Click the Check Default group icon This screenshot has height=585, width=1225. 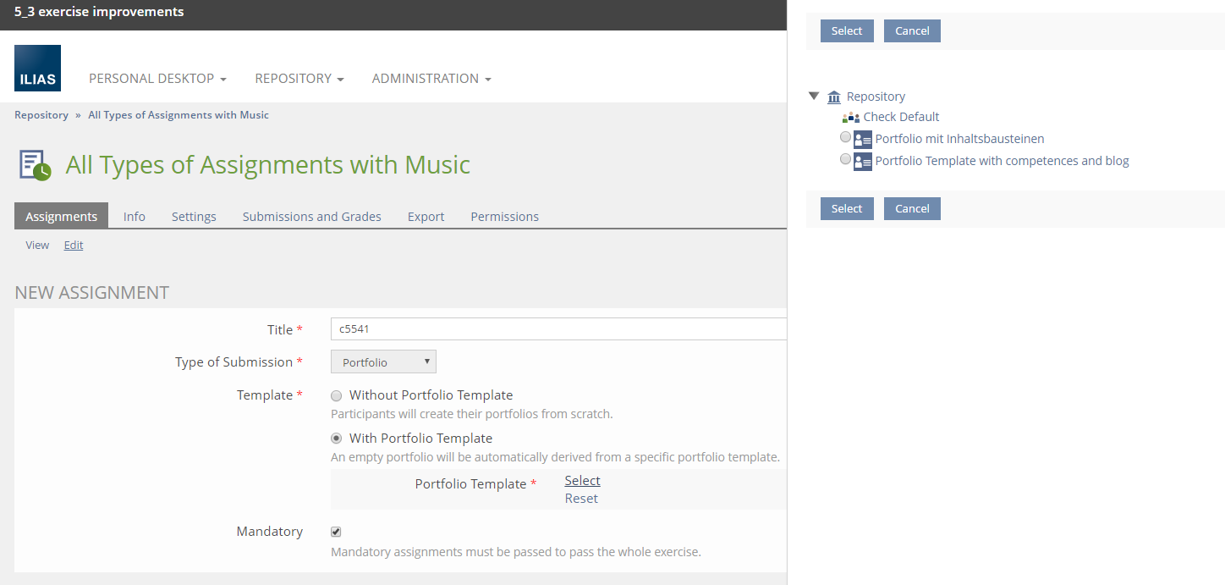851,118
